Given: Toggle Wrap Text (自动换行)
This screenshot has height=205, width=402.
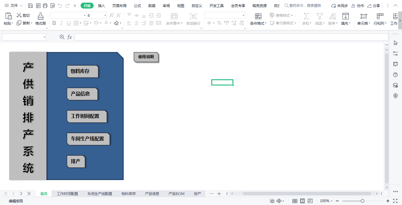Looking at the screenshot, I should (193, 19).
